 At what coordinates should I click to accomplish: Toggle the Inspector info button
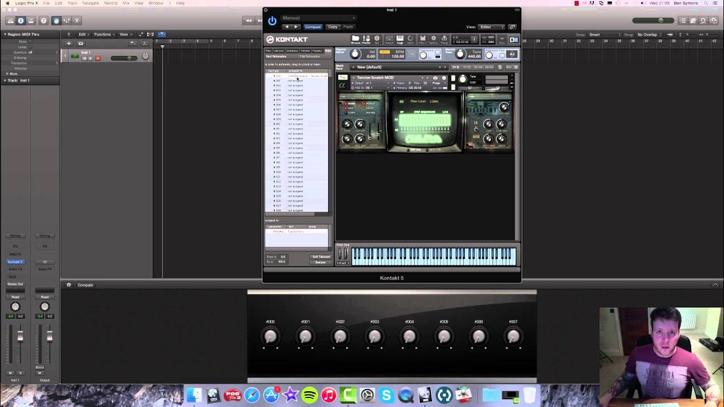(x=20, y=21)
